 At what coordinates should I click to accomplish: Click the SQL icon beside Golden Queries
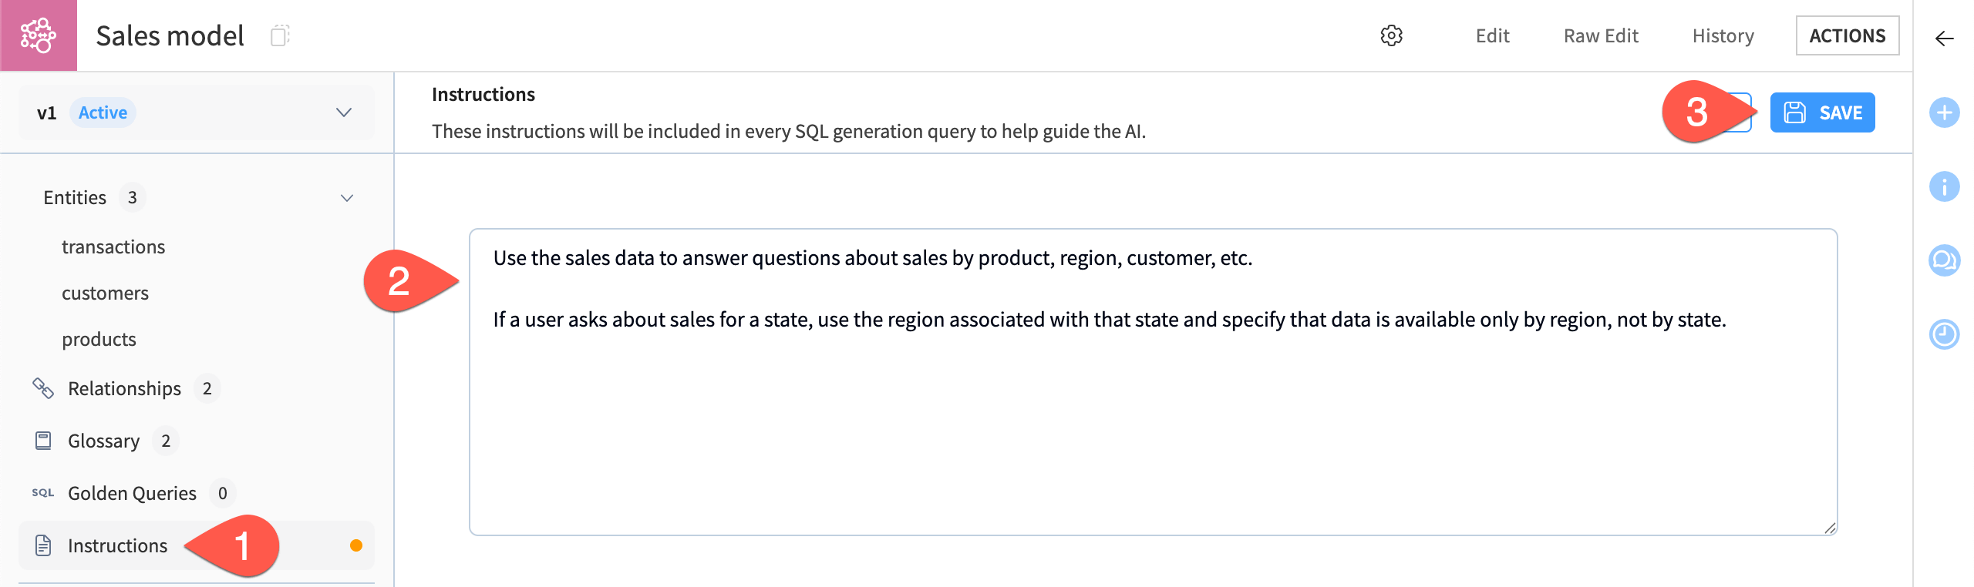42,491
